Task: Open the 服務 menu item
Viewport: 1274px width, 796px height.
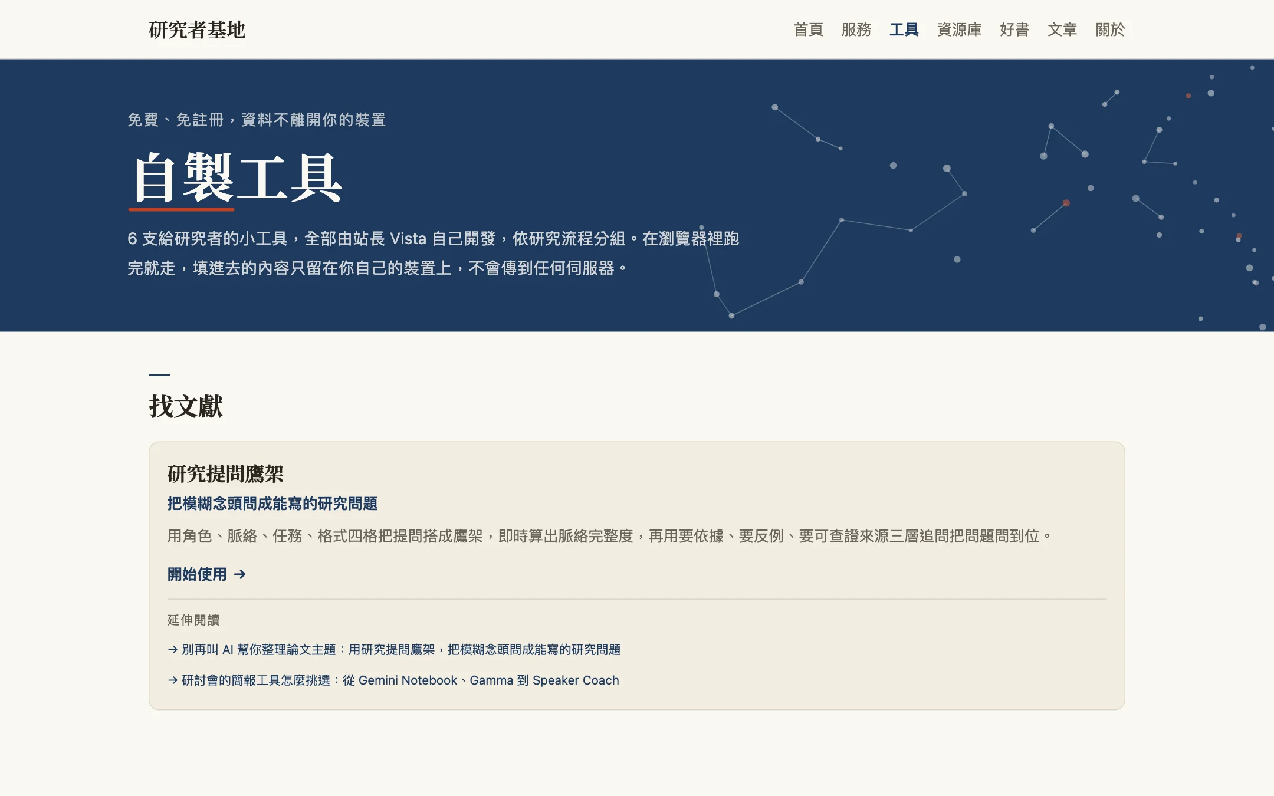Action: [x=856, y=29]
